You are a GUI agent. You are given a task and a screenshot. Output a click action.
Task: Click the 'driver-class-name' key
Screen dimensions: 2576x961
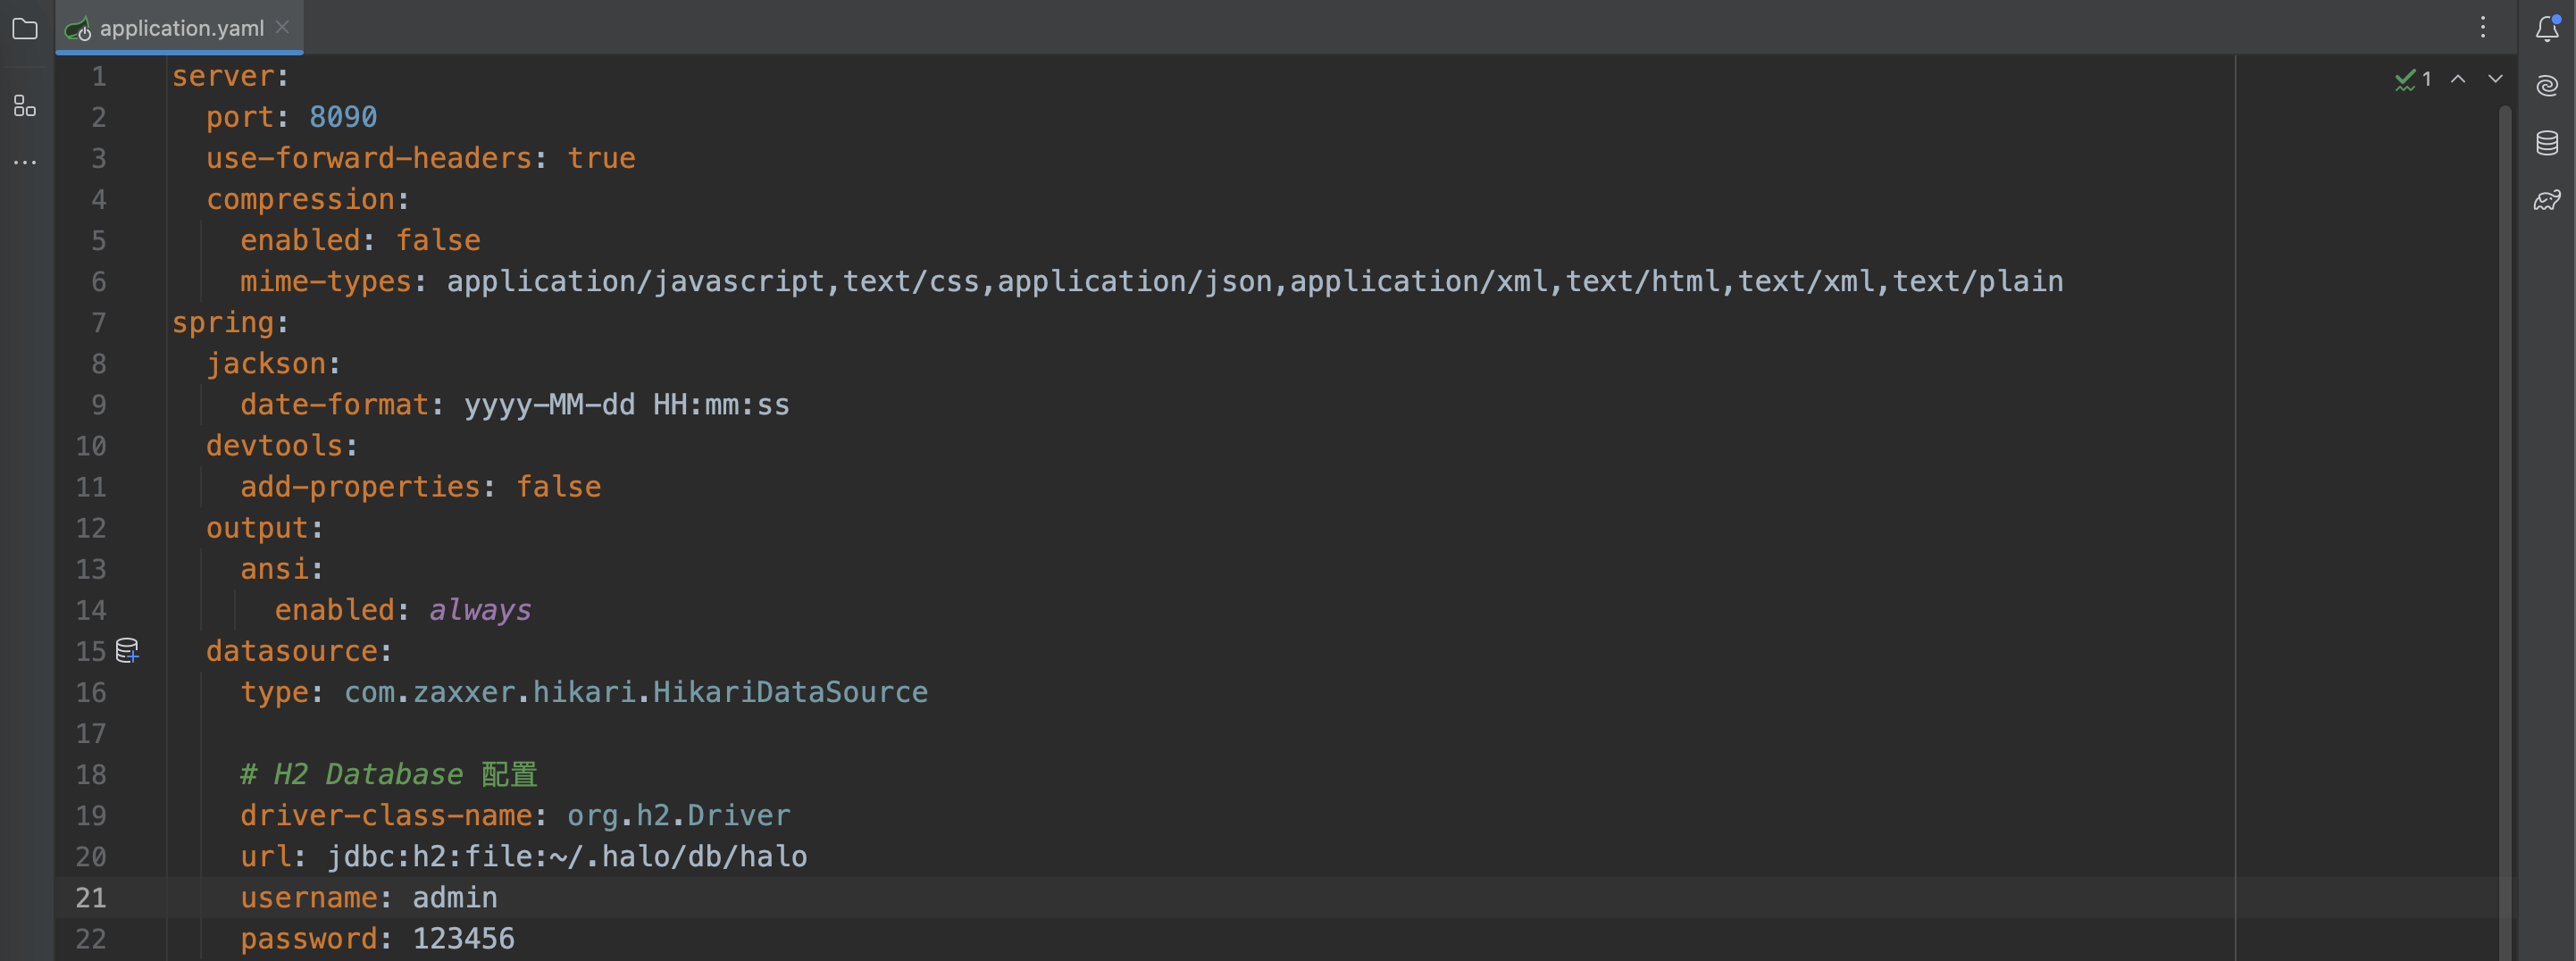pos(386,815)
